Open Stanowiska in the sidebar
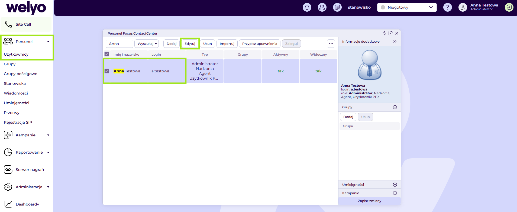Image resolution: width=517 pixels, height=212 pixels. tap(15, 83)
